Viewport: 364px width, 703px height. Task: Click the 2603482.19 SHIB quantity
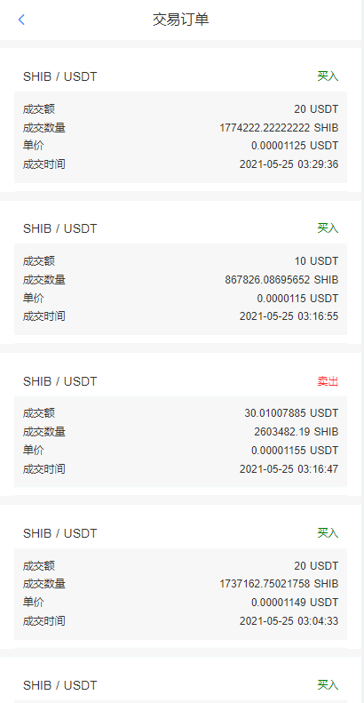pos(297,432)
